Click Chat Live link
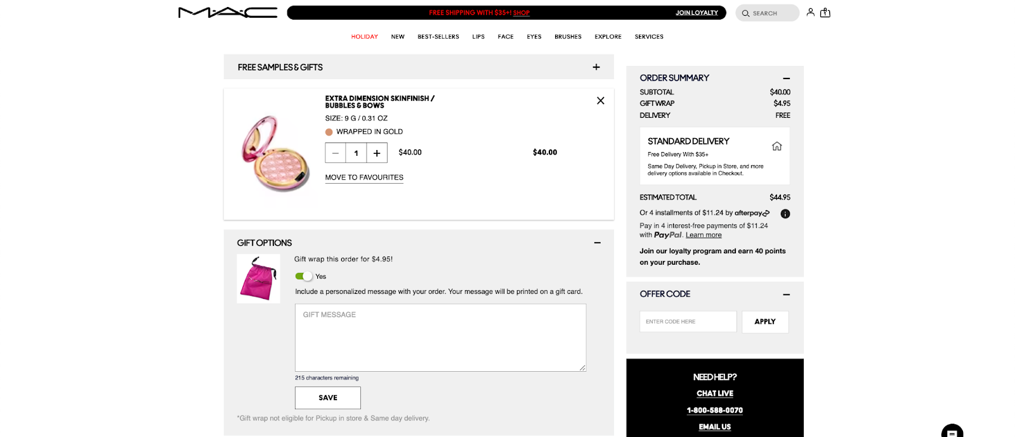Viewport: 1015px width, 437px height. pos(715,393)
